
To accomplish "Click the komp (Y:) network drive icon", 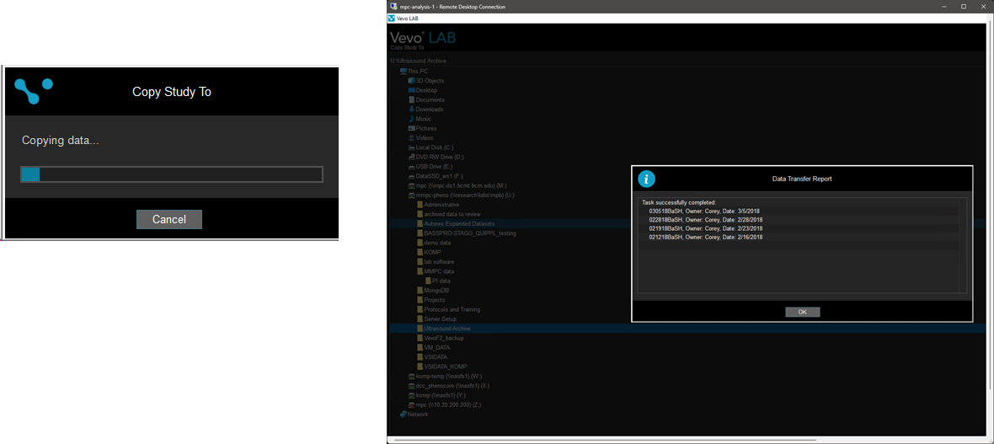I will coord(411,395).
